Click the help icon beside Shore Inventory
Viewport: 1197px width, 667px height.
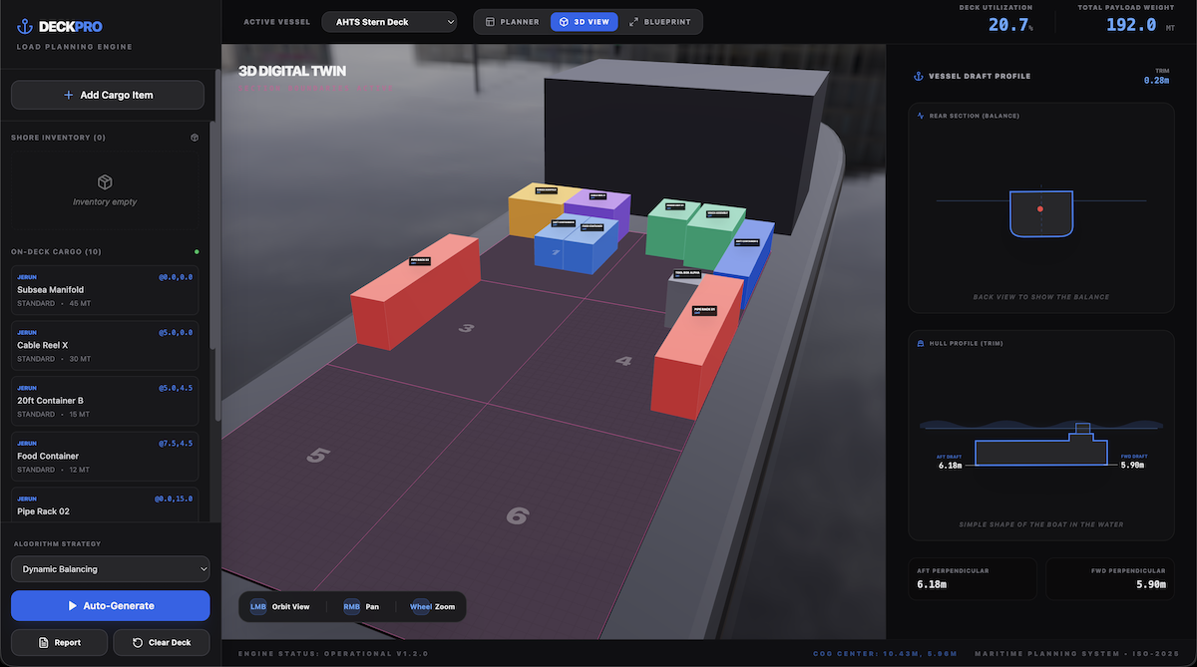195,137
